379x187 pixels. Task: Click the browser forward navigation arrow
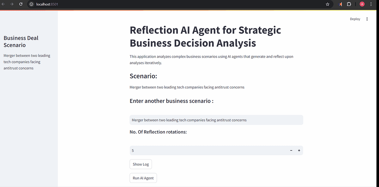12,4
